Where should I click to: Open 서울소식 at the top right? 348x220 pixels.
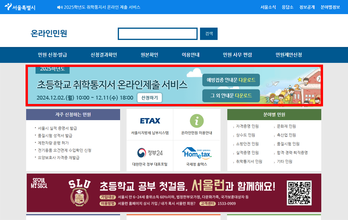pyautogui.click(x=268, y=7)
